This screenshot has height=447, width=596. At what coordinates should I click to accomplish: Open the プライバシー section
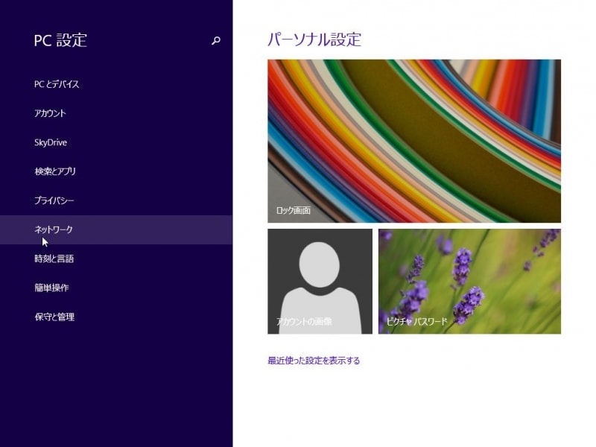coord(54,200)
